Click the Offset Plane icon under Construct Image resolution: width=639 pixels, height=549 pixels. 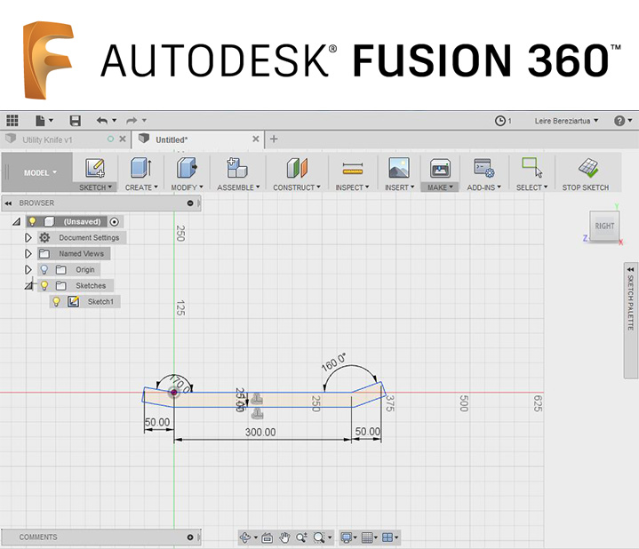pos(297,168)
